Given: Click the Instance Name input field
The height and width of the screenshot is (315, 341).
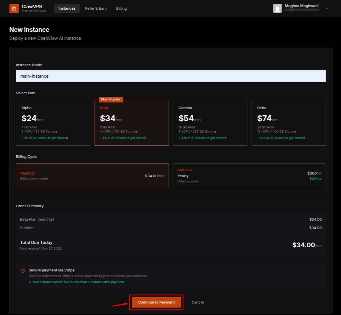Looking at the screenshot, I should coord(171,76).
